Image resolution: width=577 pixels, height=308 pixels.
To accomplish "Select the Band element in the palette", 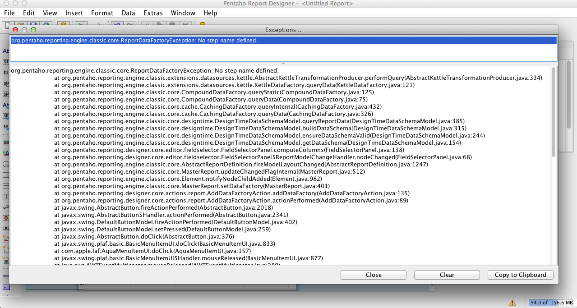I will (x=6, y=276).
